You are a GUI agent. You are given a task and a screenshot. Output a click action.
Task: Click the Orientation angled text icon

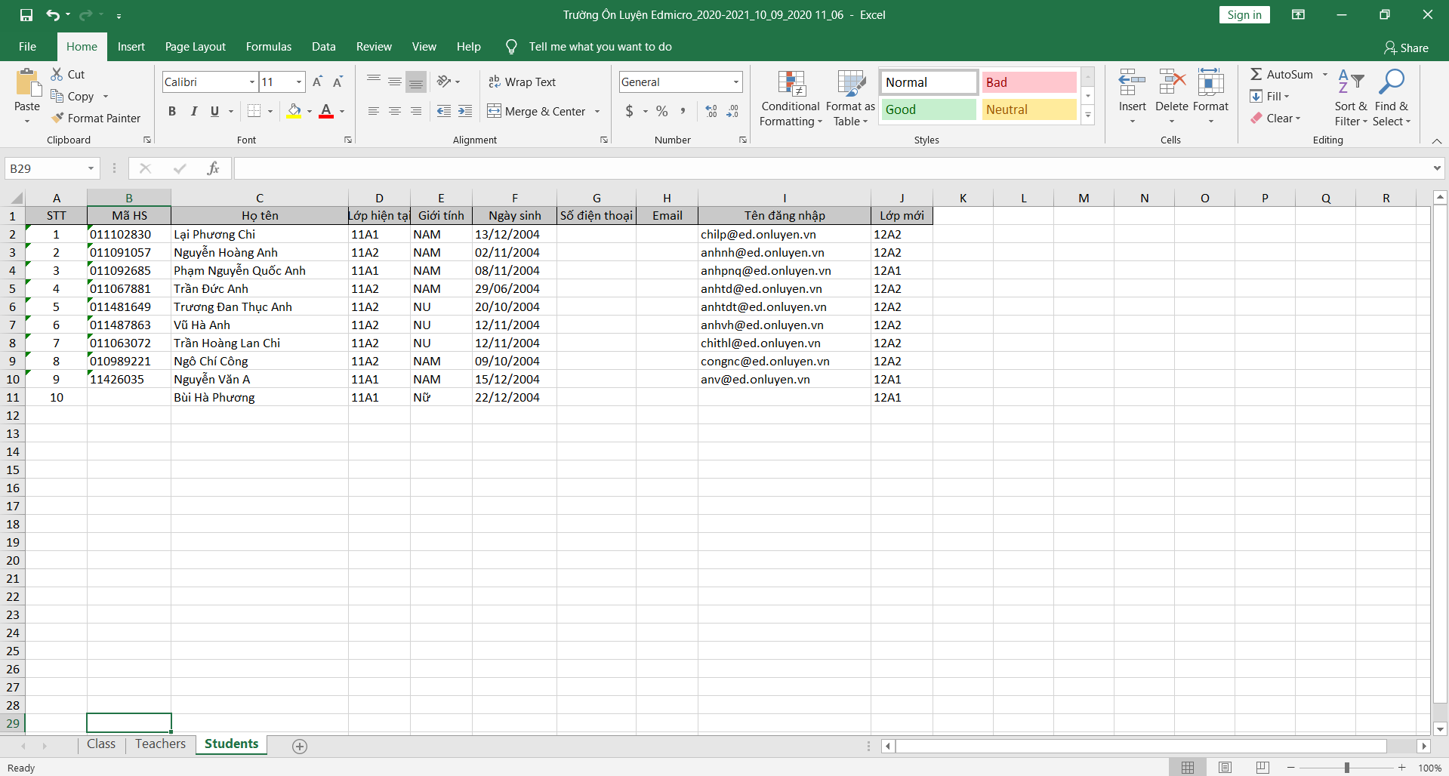tap(444, 82)
